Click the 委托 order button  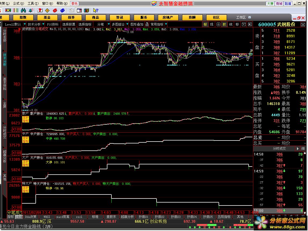[x=74, y=3]
